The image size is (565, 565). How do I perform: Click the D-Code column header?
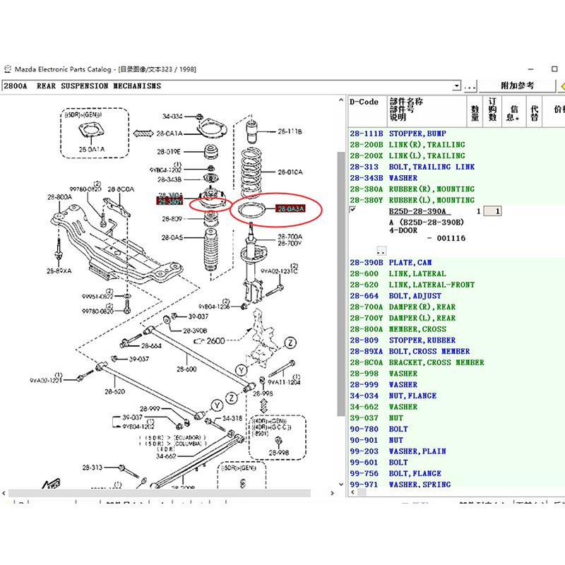(367, 111)
